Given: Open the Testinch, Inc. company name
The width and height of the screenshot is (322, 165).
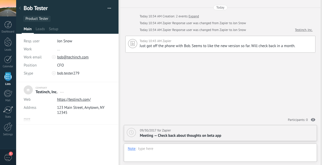Looking at the screenshot, I should (46, 92).
